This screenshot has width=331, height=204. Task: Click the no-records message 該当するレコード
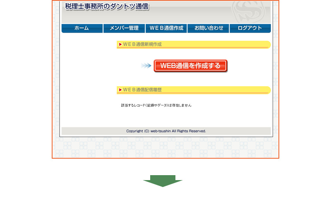click(x=156, y=106)
